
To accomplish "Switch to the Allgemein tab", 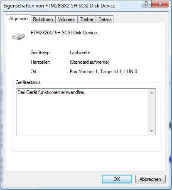I will pyautogui.click(x=18, y=19).
